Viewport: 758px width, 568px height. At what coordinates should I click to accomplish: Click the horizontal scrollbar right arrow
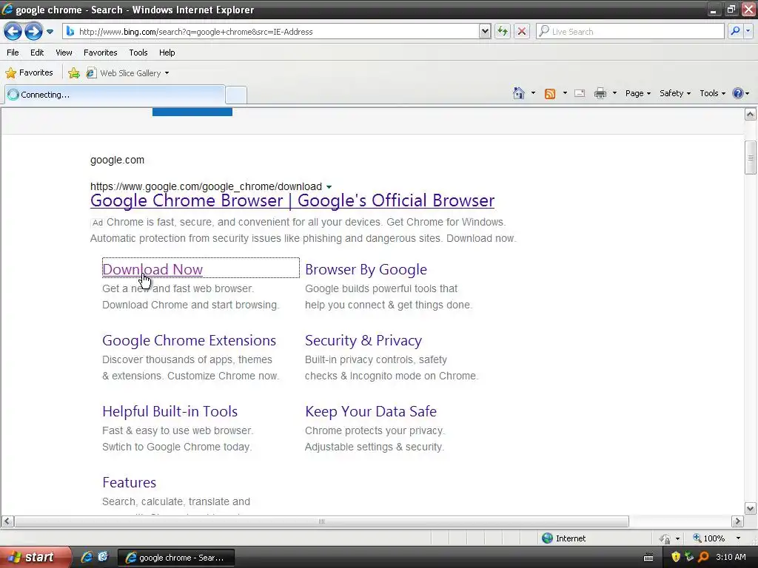(x=737, y=521)
